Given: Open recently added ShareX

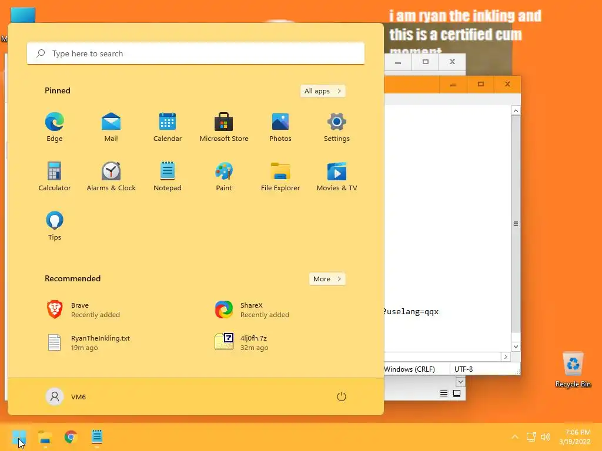Looking at the screenshot, I should click(252, 310).
